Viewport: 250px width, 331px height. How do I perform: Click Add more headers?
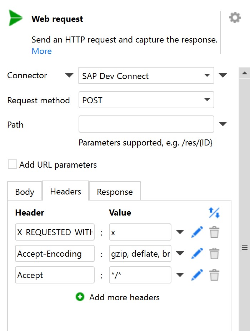[125, 297]
